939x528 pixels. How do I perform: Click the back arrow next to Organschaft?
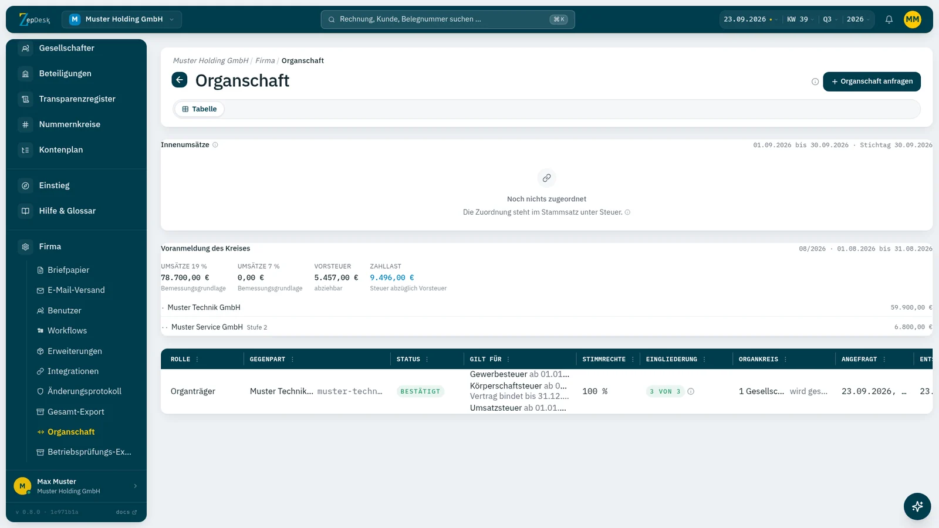pyautogui.click(x=180, y=80)
